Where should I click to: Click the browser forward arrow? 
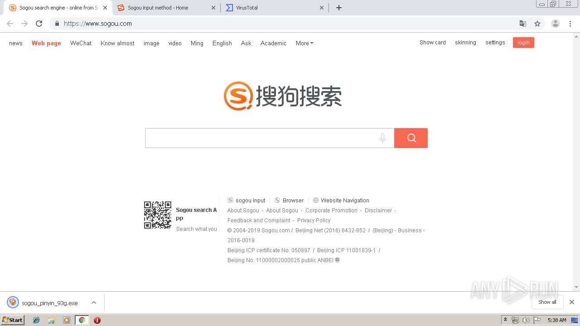click(24, 24)
